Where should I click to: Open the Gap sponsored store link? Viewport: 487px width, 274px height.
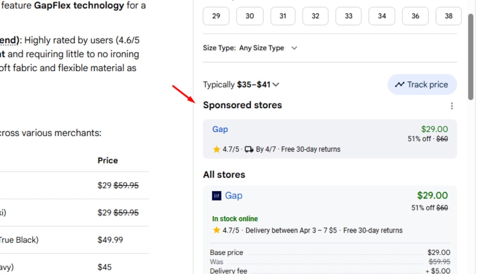tap(220, 129)
